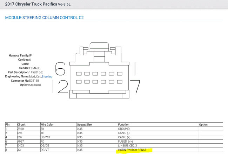Click the MODULE-STEERING COLUMN CONTROL C2 heading
Viewport: 228px width, 158px height.
44,18
